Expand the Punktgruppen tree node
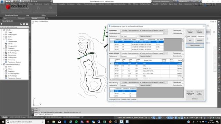The image size is (221, 124). (4, 34)
